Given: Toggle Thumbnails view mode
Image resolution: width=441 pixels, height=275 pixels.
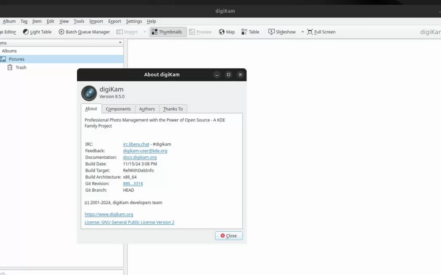Looking at the screenshot, I should point(168,31).
